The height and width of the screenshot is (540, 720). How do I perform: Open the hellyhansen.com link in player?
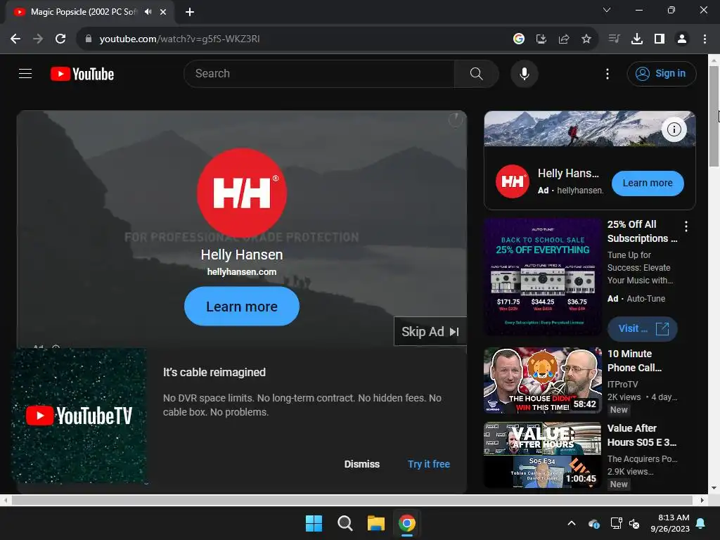point(242,272)
